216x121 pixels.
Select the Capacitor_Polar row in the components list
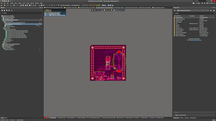[194, 21]
